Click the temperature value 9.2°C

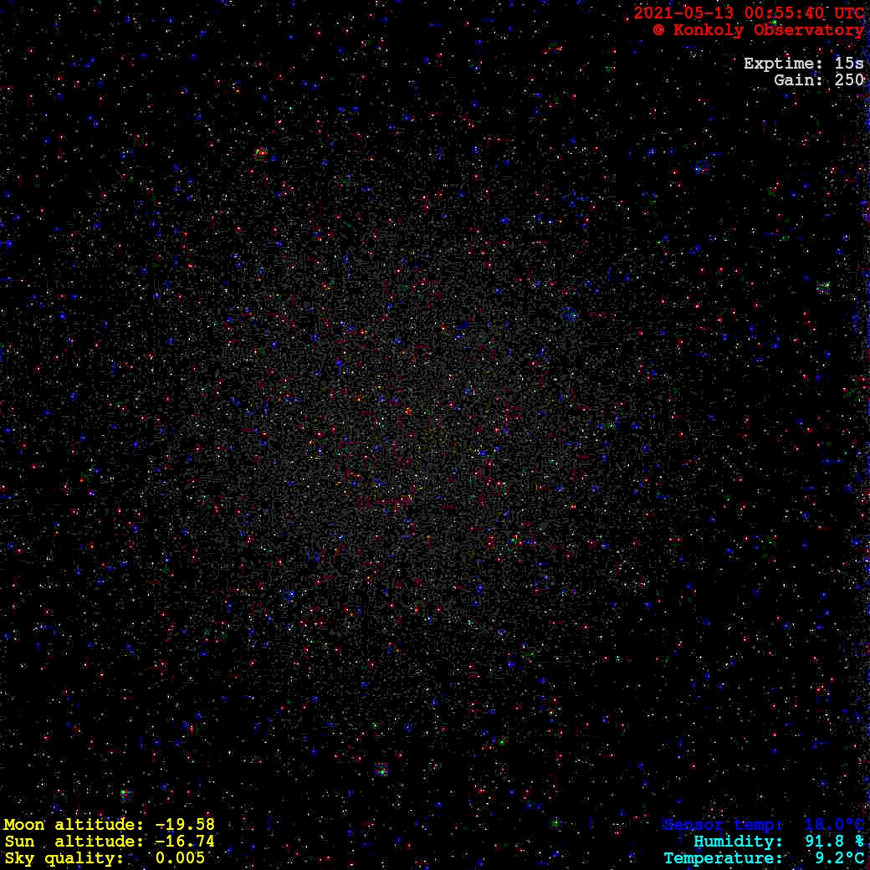click(839, 858)
